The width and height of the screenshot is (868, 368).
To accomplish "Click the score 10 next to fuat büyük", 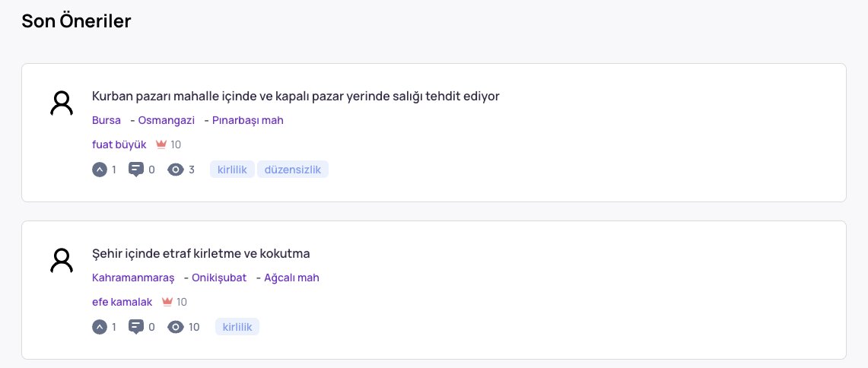I will pyautogui.click(x=176, y=144).
